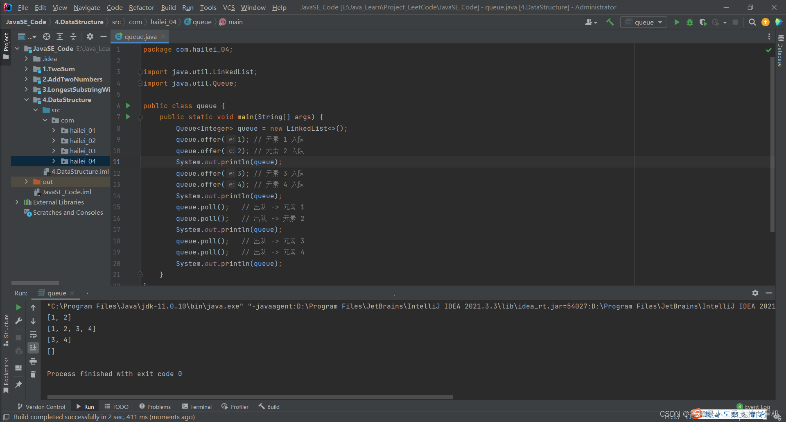The image size is (786, 422).
Task: Open Version Control tool window
Action: (x=41, y=406)
